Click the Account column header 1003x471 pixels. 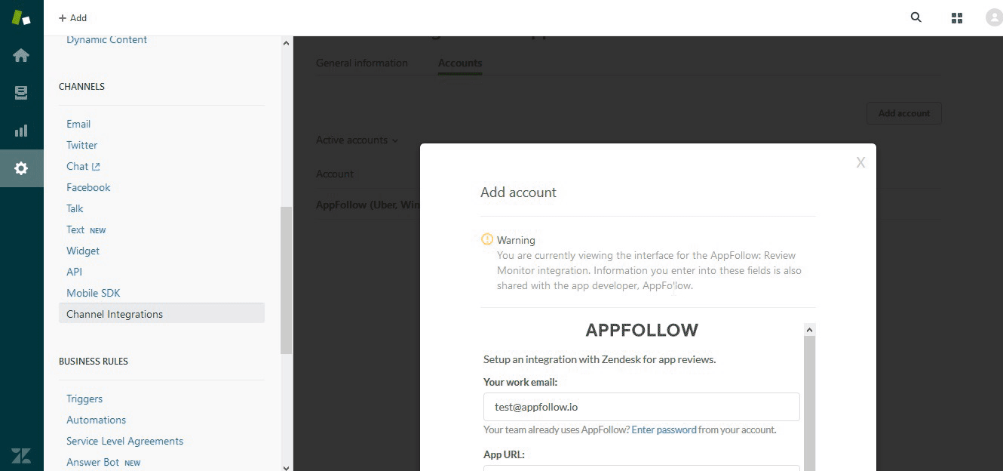pyautogui.click(x=334, y=174)
